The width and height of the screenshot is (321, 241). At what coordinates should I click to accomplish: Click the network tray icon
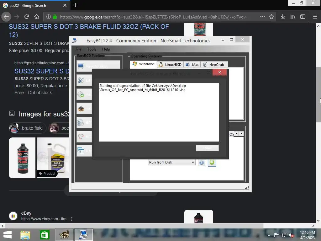284,235
